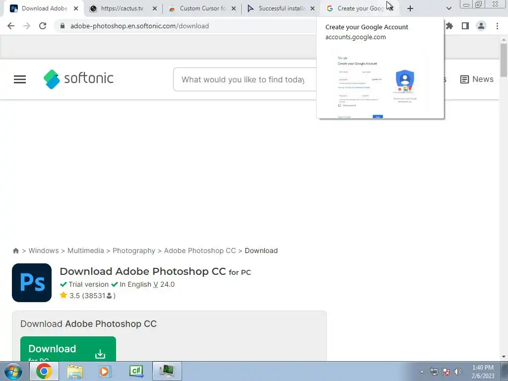
Task: Switch to the Successful installation tab
Action: coord(281,8)
